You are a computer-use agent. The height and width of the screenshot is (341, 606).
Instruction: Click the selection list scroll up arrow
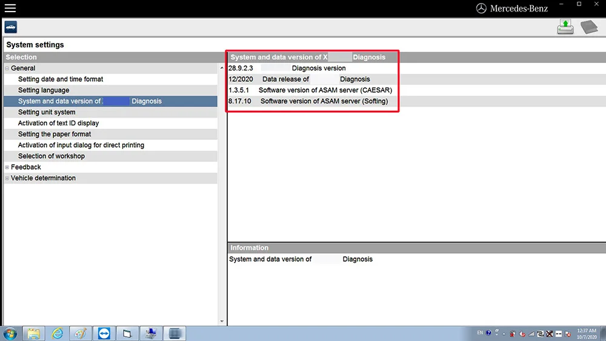(x=222, y=68)
